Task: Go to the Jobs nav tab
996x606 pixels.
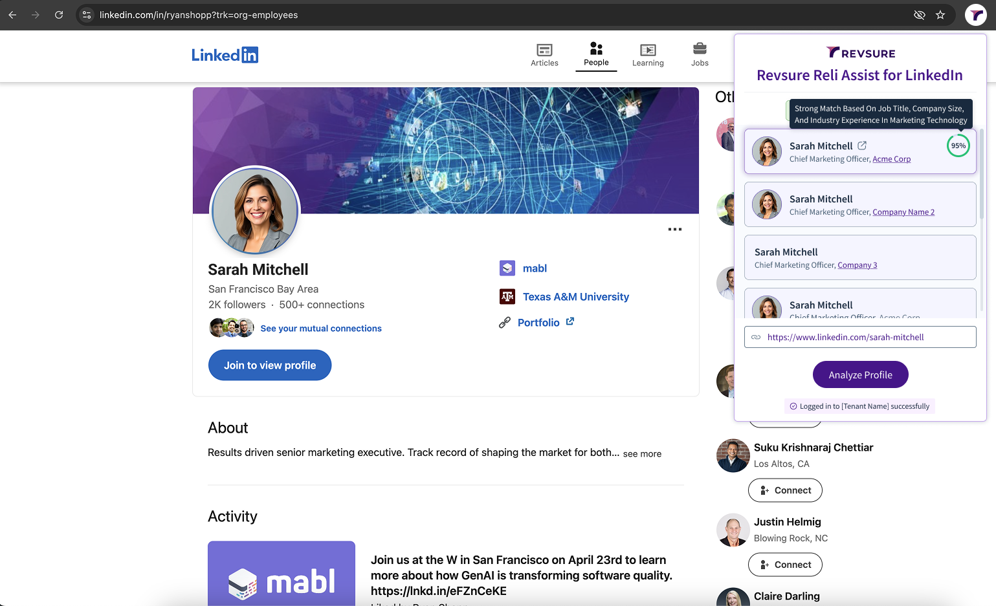Action: point(700,56)
